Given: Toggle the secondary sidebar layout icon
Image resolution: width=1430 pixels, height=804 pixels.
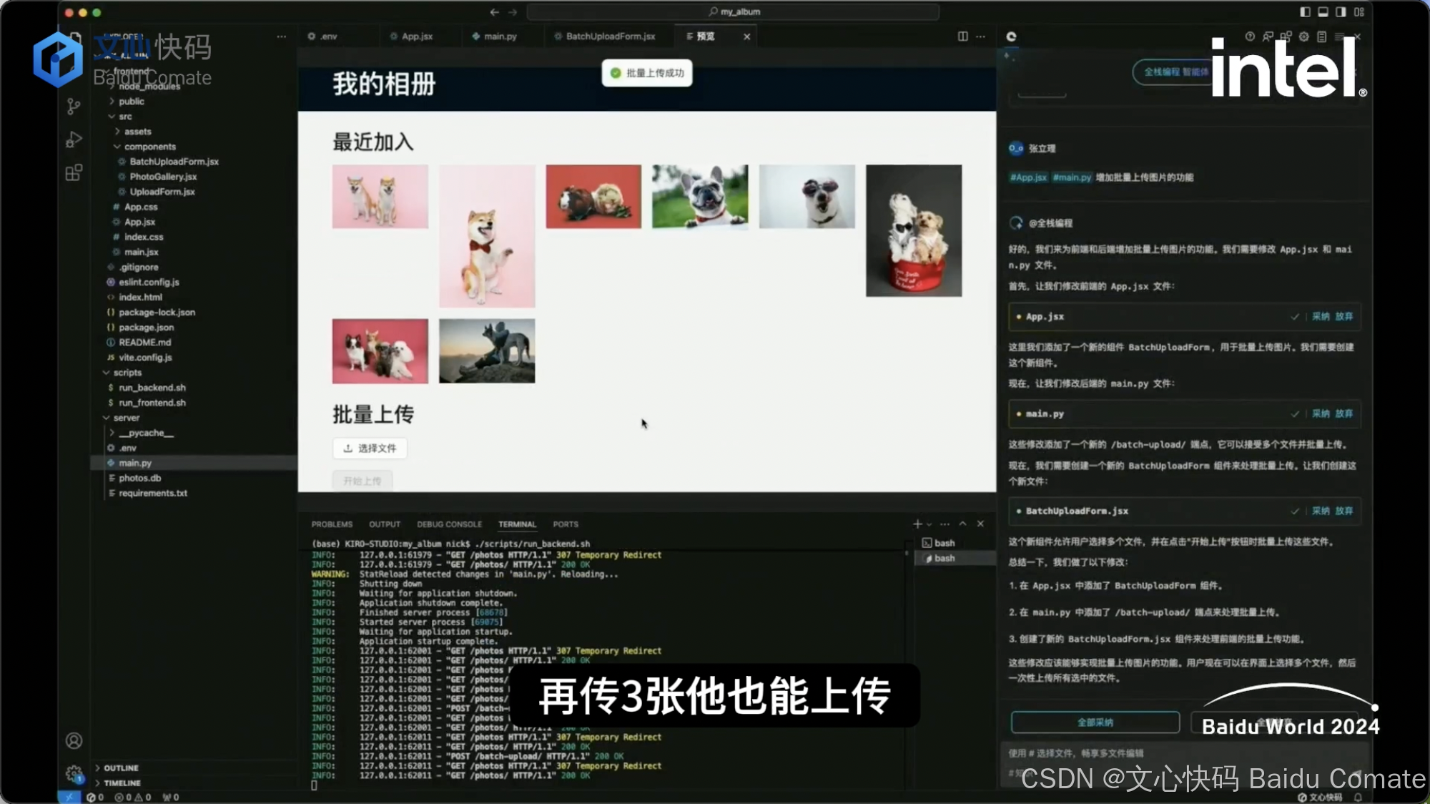Looking at the screenshot, I should pos(1341,11).
